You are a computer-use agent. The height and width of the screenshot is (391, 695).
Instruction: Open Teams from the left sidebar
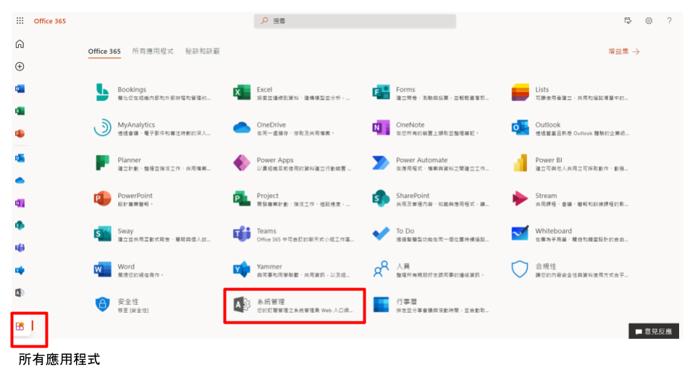click(20, 248)
